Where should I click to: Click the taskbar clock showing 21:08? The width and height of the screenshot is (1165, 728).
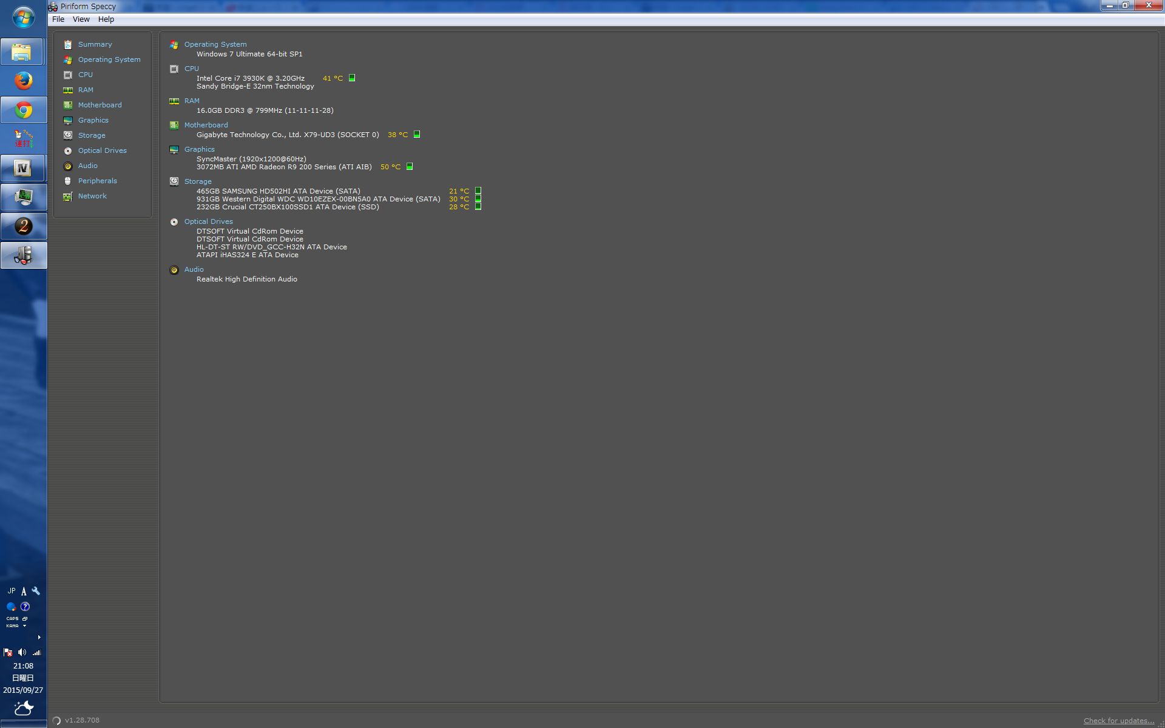tap(23, 666)
